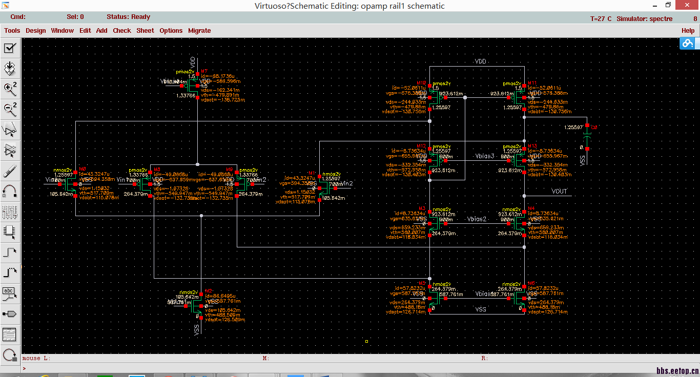Select the Wire Name abc tool

pos(10,293)
